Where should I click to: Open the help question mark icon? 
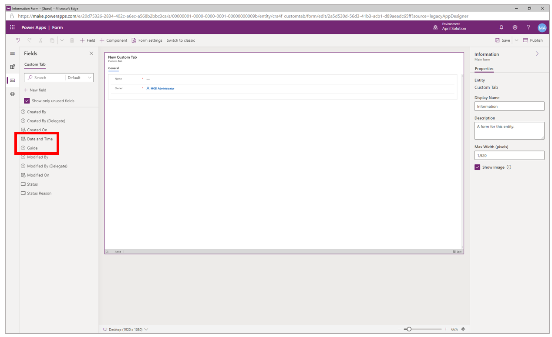click(x=528, y=27)
